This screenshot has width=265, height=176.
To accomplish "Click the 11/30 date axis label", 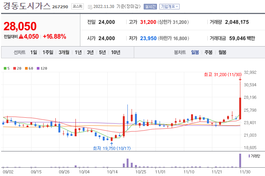I will coord(245,172).
